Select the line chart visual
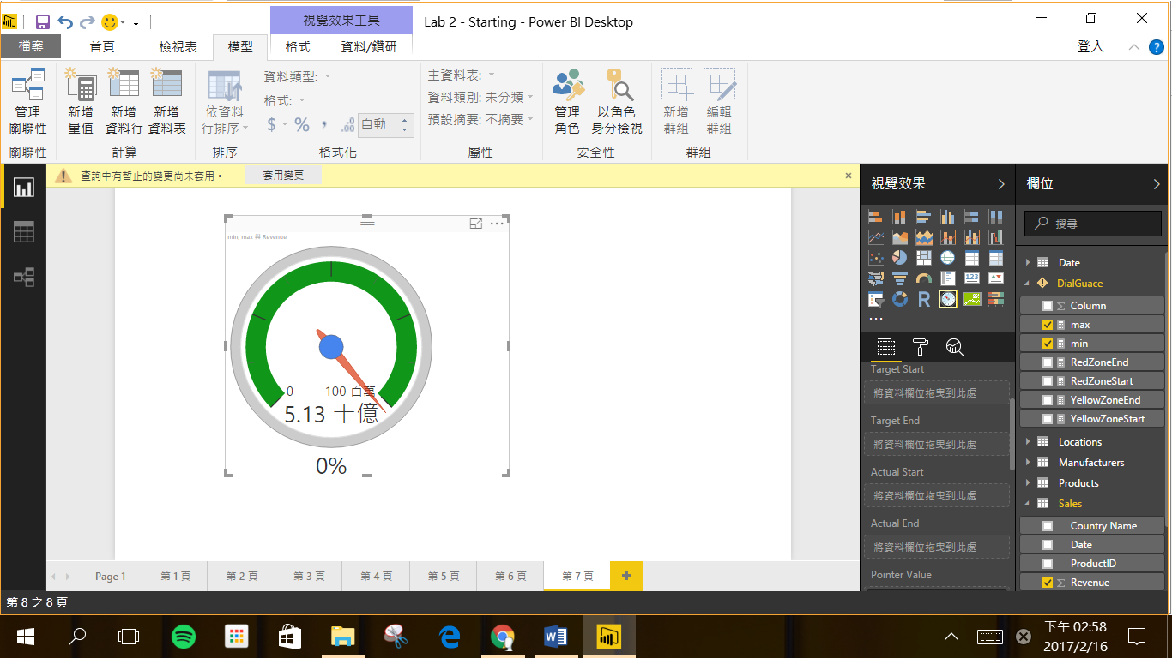Image resolution: width=1172 pixels, height=658 pixels. click(876, 236)
